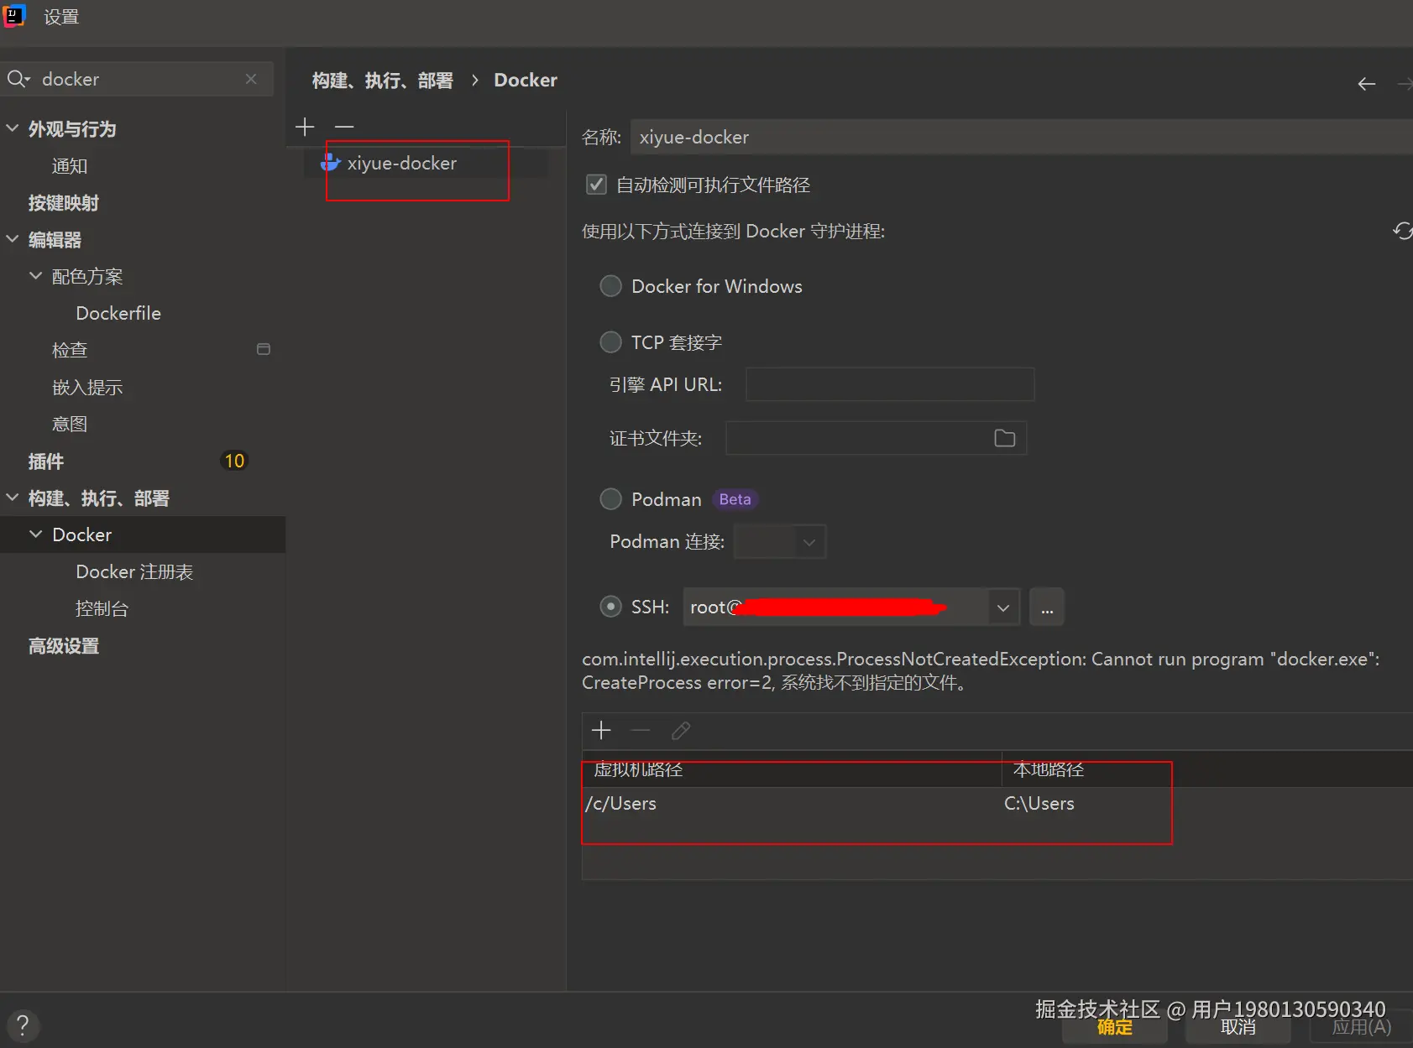Click the ProcessNotCreatedException error message
The width and height of the screenshot is (1413, 1048).
981,670
